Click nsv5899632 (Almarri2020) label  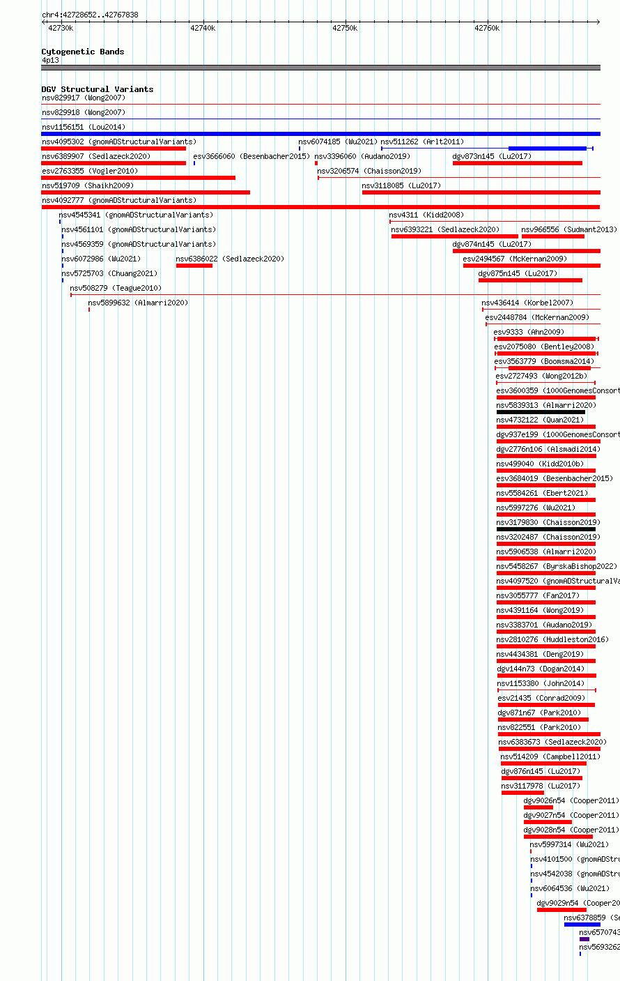[138, 303]
